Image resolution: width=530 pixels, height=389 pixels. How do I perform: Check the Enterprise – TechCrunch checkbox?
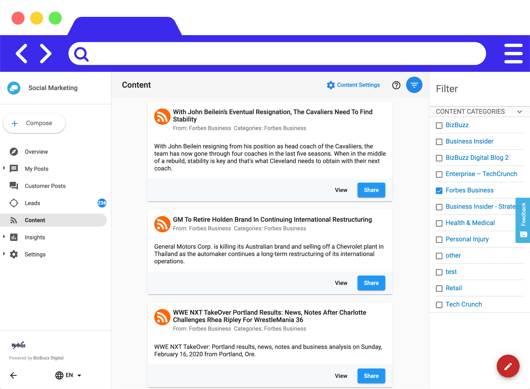[x=439, y=174]
